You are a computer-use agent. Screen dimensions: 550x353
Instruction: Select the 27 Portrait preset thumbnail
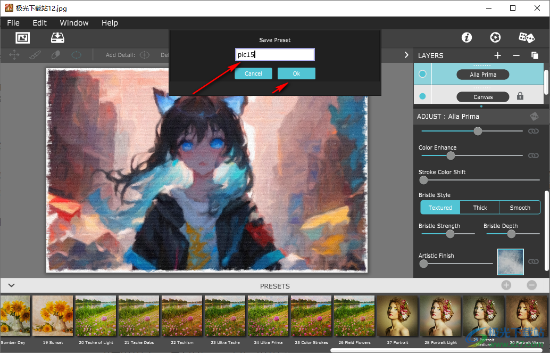(x=397, y=316)
